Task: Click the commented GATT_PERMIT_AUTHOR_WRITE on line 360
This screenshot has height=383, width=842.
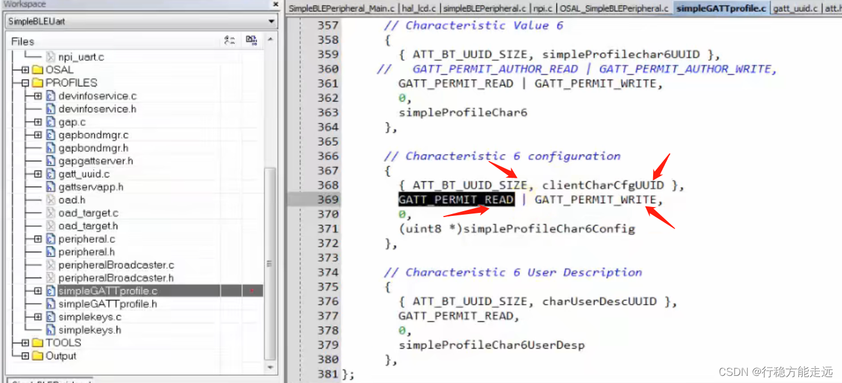Action: coord(685,69)
